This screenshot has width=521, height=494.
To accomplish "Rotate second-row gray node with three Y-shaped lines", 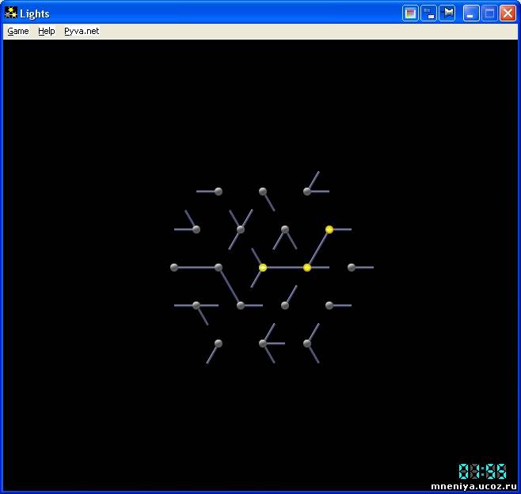I will [241, 230].
